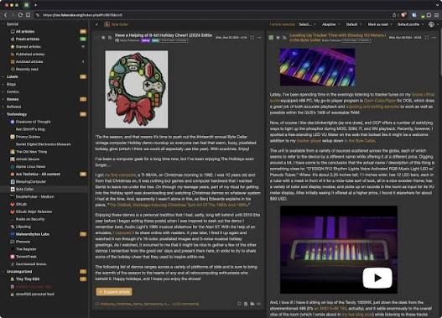Click the attachments icon in the Holiday article footer
Screen dimensions: 442x318
(x=246, y=304)
